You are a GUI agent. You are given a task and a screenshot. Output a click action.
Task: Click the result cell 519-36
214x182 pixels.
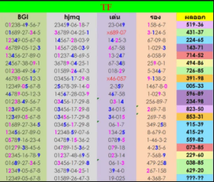click(195, 25)
